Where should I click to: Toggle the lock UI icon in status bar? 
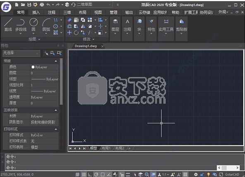(x=202, y=175)
